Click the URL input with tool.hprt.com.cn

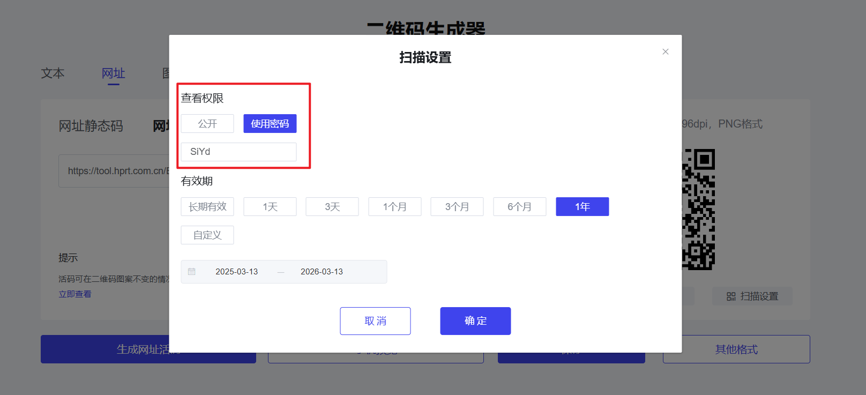[114, 171]
